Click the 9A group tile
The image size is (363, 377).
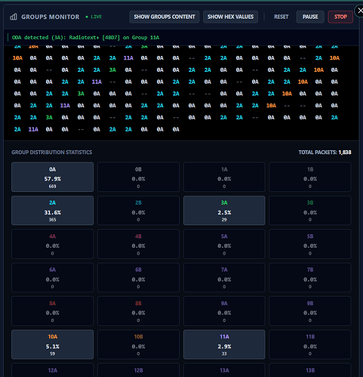click(224, 311)
